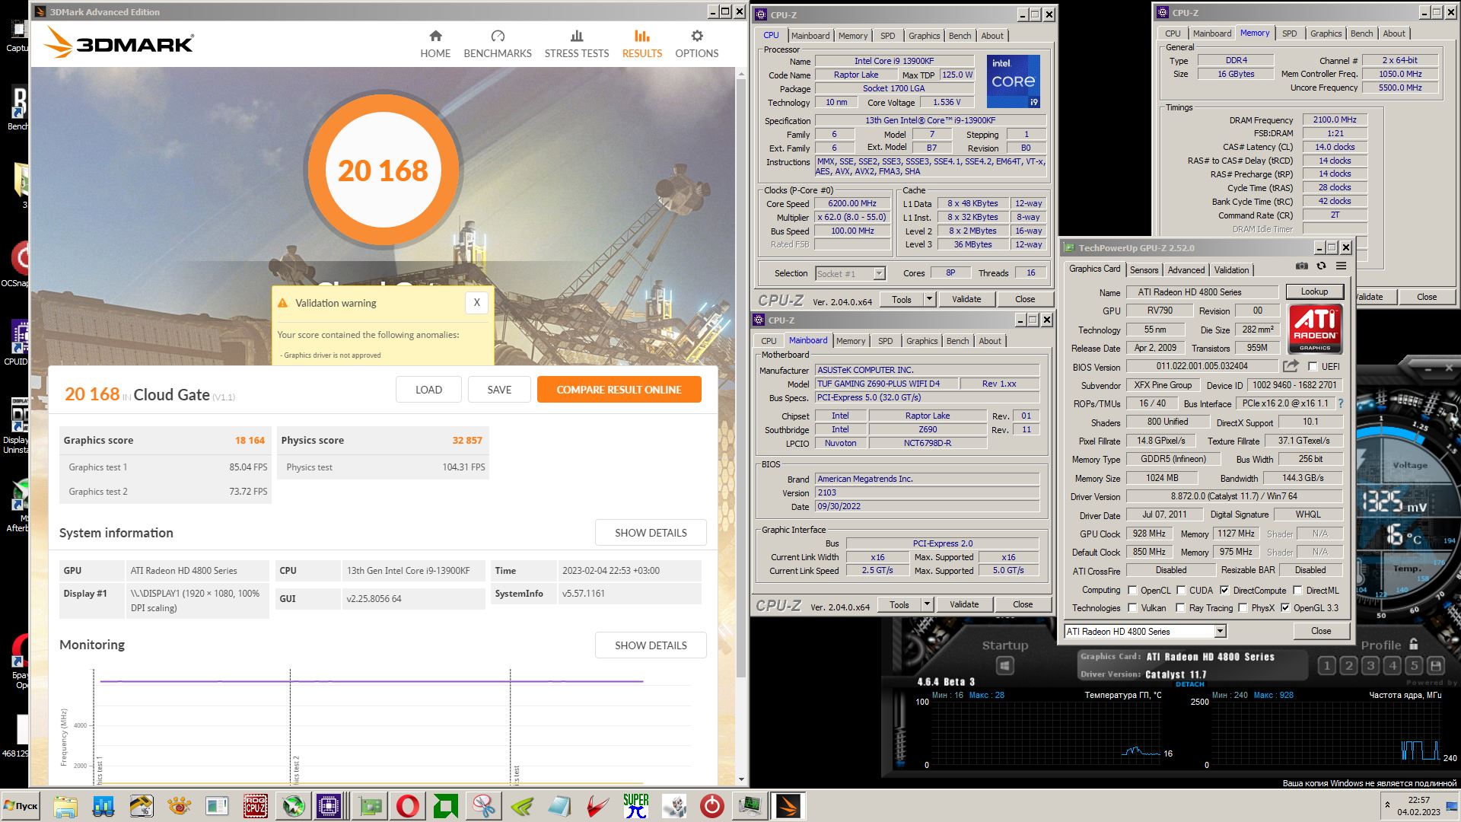This screenshot has height=822, width=1461.
Task: Click the validation warning triangle icon
Action: pos(283,303)
